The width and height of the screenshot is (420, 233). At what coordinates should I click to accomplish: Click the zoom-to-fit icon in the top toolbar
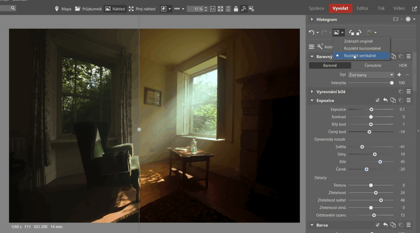pyautogui.click(x=220, y=9)
